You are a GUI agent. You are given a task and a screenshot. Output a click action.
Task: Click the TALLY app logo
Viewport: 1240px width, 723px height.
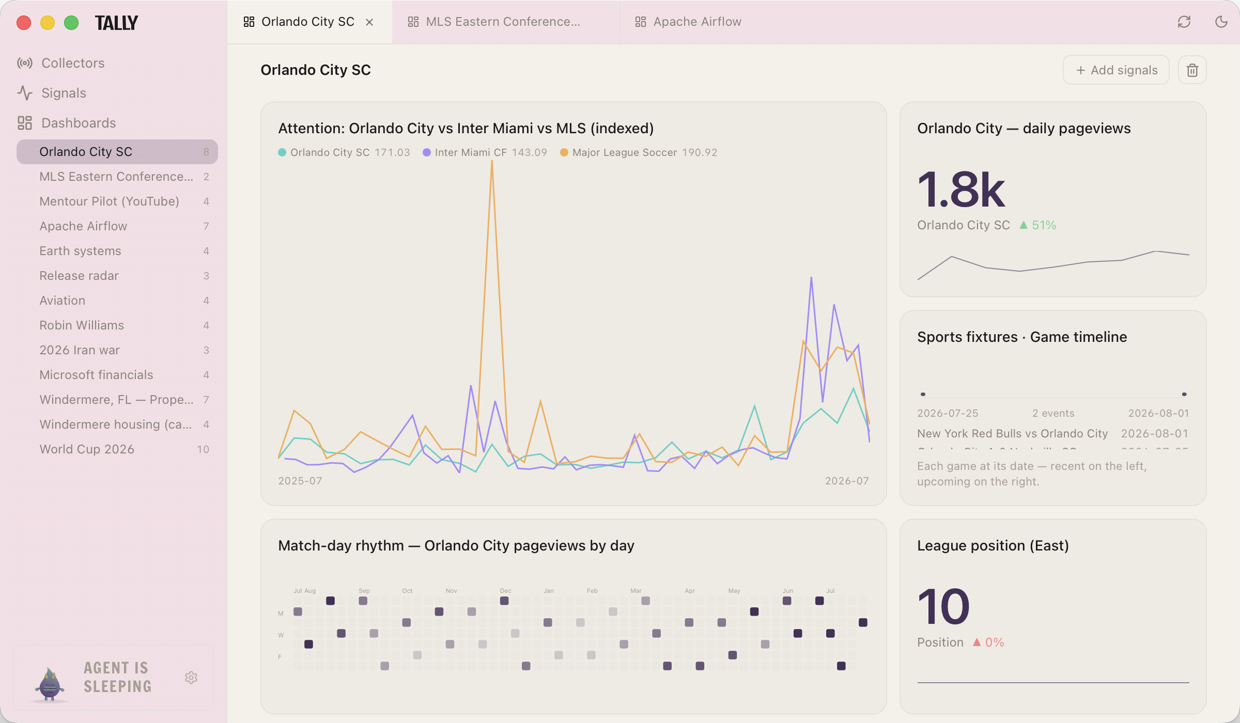point(117,23)
